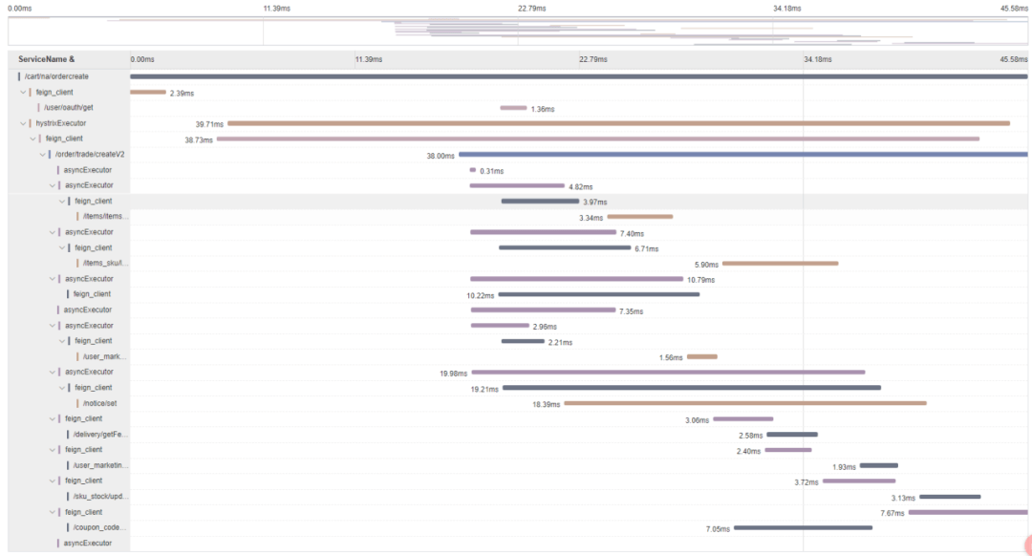
Task: Click the 10.22ms feign_client span bar
Action: (599, 294)
